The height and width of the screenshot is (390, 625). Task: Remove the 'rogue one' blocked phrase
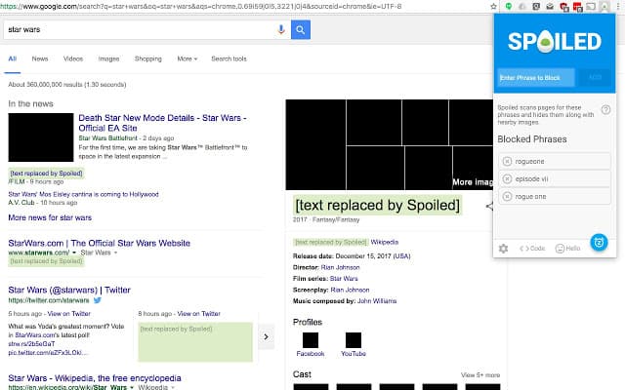pyautogui.click(x=507, y=197)
